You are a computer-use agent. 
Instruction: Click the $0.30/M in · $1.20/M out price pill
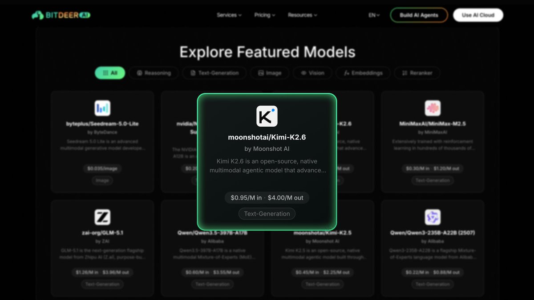pyautogui.click(x=433, y=169)
